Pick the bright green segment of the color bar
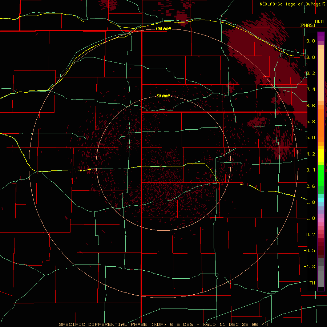This screenshot has width=327, height=327. tap(321, 175)
